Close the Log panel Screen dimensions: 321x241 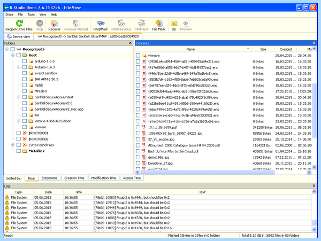tap(314, 185)
